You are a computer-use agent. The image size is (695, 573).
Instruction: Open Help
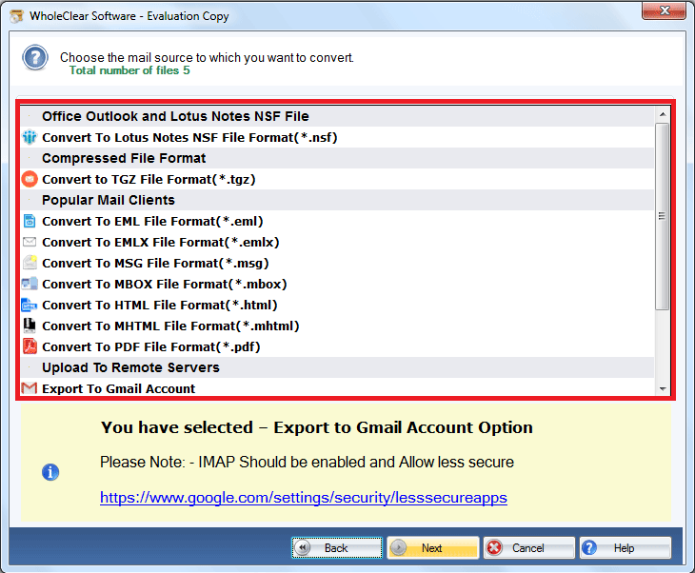click(x=625, y=547)
